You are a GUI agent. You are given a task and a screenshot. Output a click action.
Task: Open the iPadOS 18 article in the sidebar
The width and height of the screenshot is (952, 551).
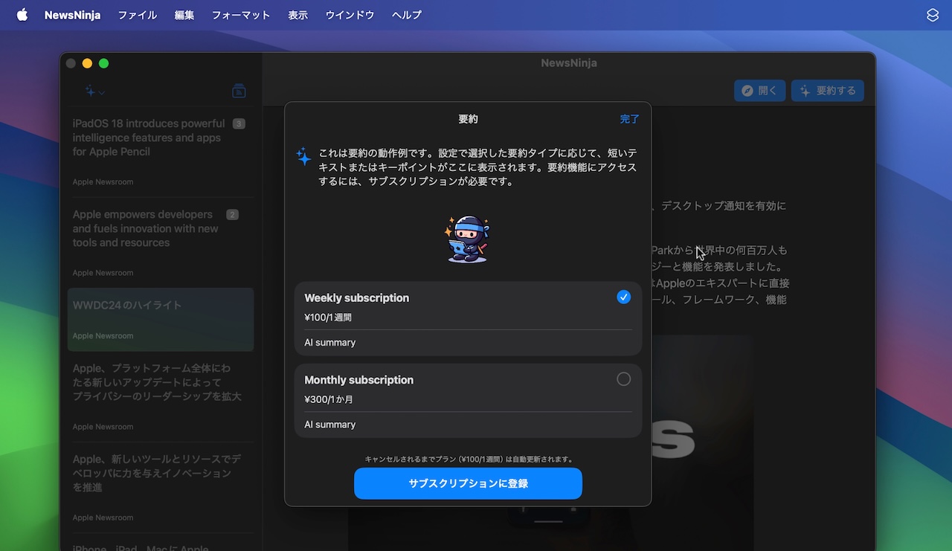coord(161,152)
